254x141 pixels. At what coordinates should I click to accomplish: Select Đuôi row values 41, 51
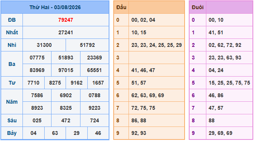pyautogui.click(x=216, y=32)
